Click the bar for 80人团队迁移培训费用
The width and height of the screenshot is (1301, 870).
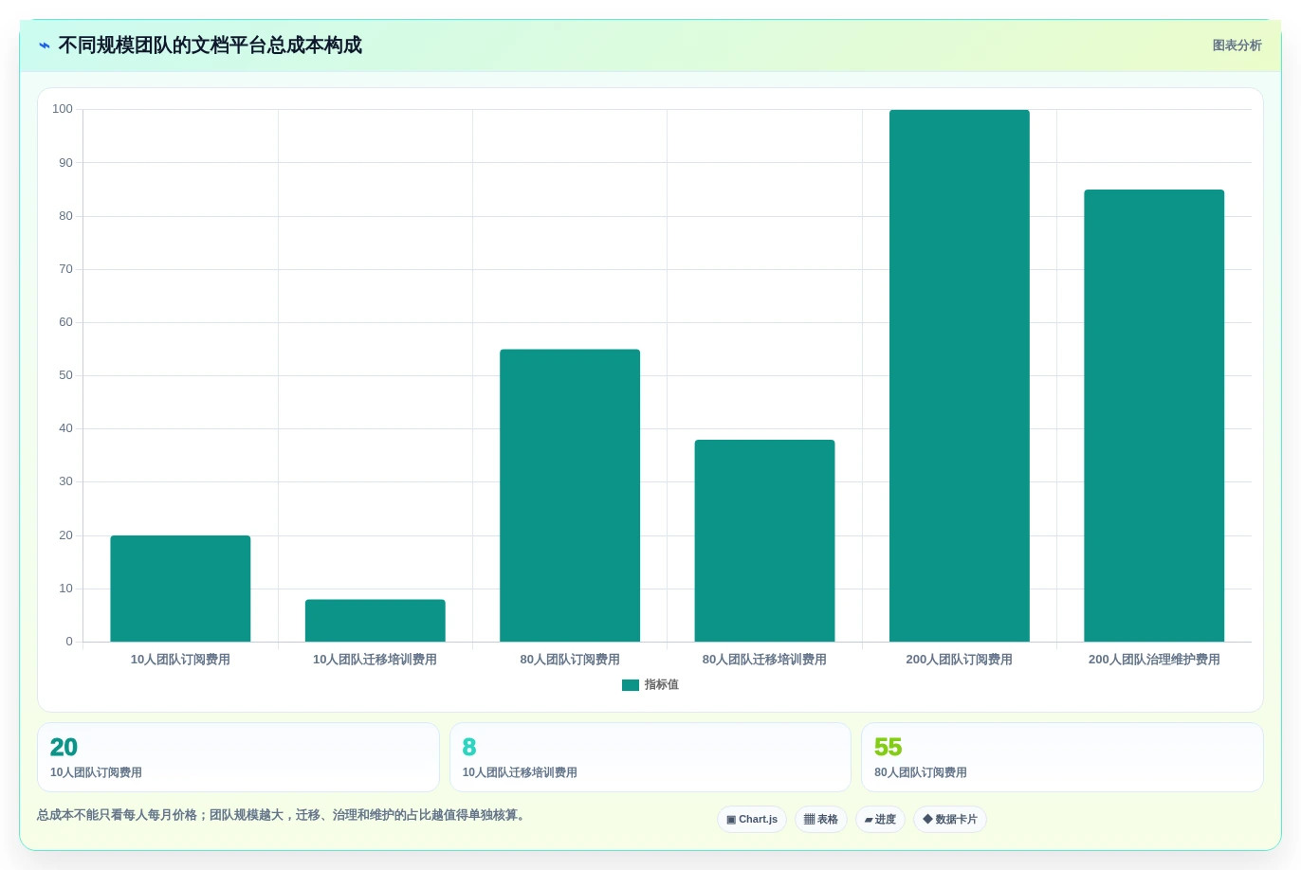[764, 541]
